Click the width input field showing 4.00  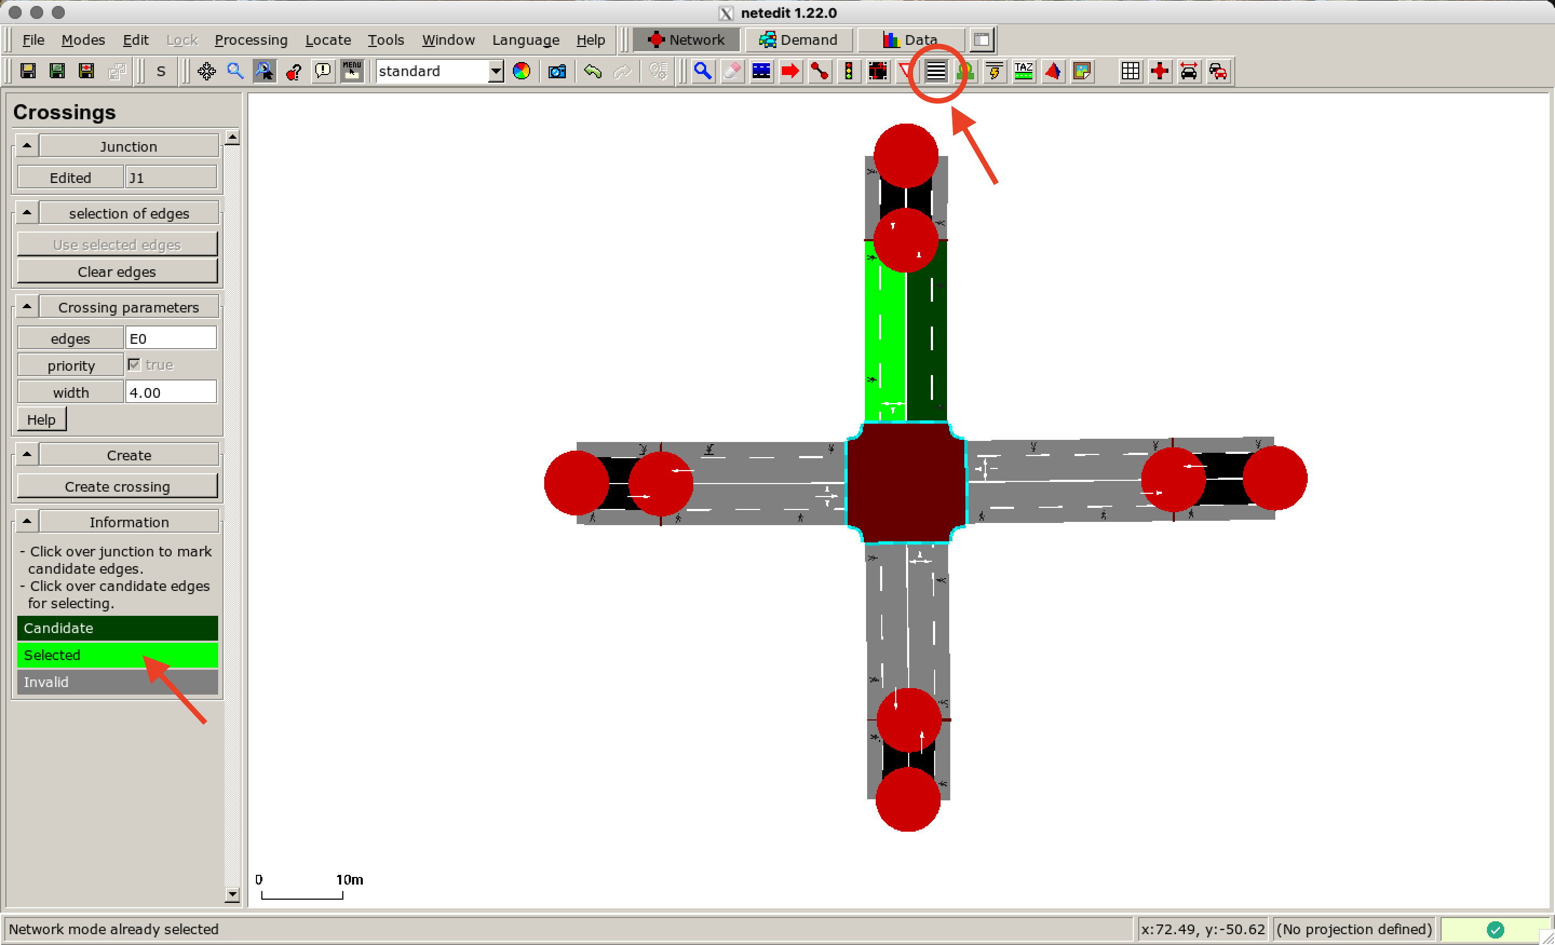click(171, 391)
